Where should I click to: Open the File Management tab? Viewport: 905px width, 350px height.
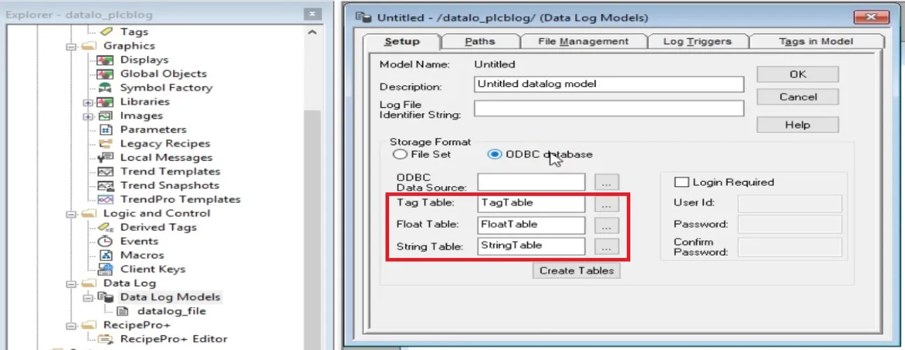[x=584, y=42]
